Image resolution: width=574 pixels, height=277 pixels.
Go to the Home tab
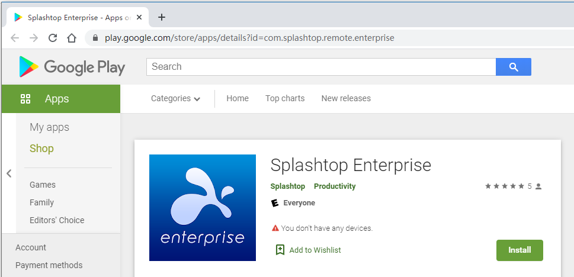pos(238,98)
